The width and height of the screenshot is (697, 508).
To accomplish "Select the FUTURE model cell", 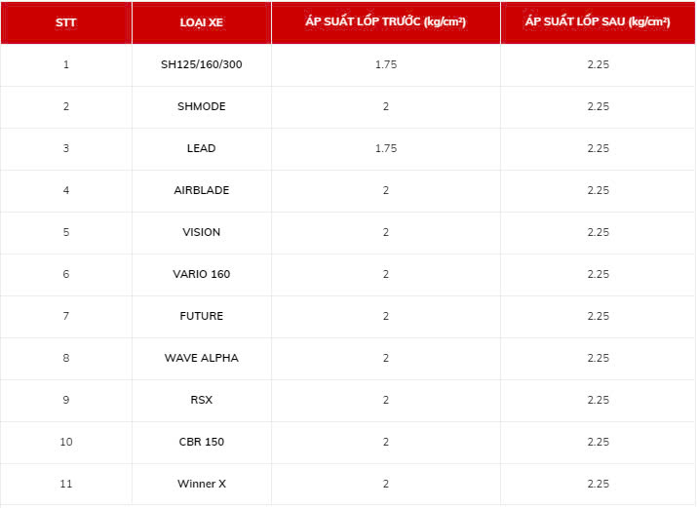I will click(202, 317).
